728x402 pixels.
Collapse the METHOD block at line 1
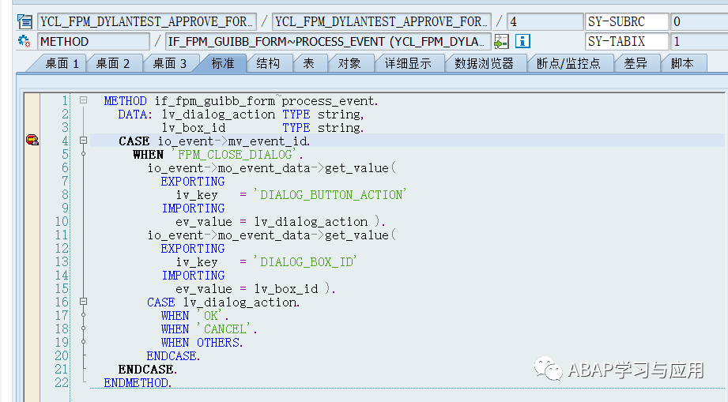[83, 100]
